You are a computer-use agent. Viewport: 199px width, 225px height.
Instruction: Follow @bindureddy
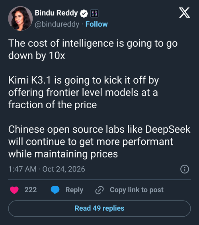click(97, 24)
